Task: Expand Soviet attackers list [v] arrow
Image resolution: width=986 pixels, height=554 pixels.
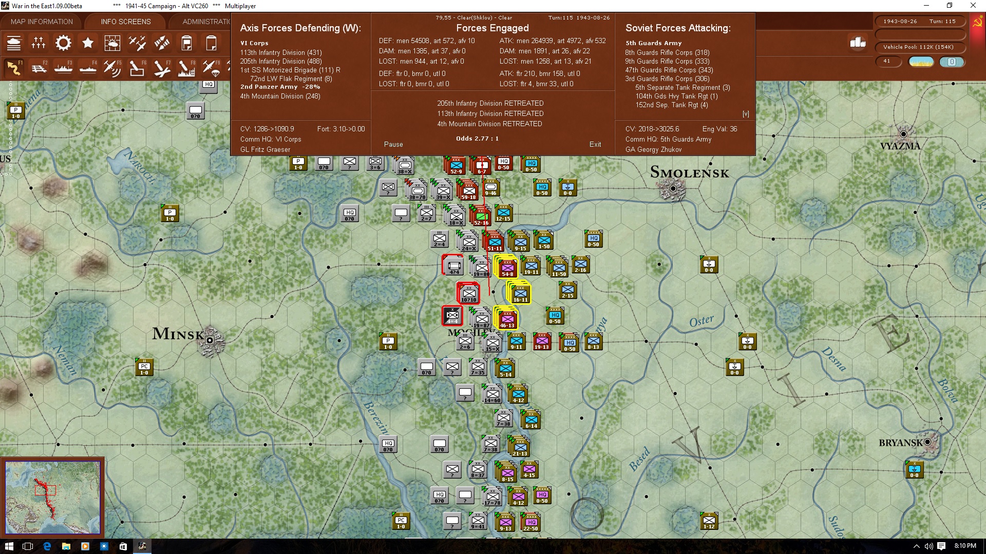Action: (746, 114)
